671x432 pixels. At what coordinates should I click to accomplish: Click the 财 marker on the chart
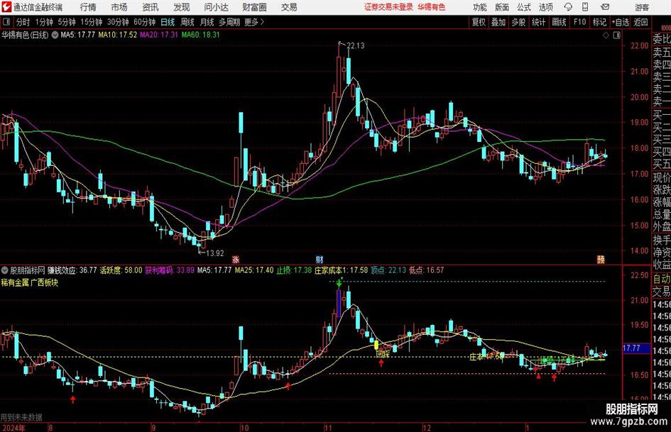coord(320,260)
